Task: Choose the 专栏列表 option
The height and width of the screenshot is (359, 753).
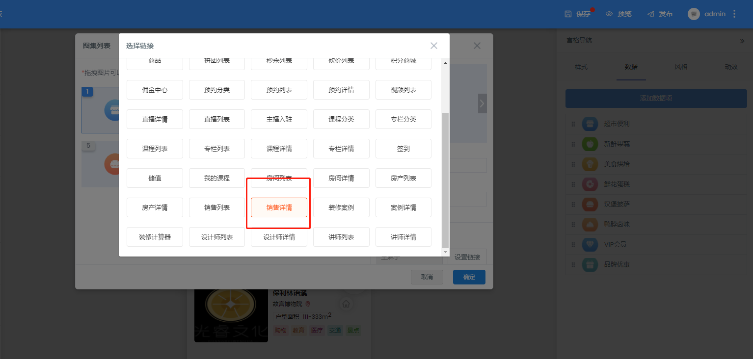Action: click(217, 149)
